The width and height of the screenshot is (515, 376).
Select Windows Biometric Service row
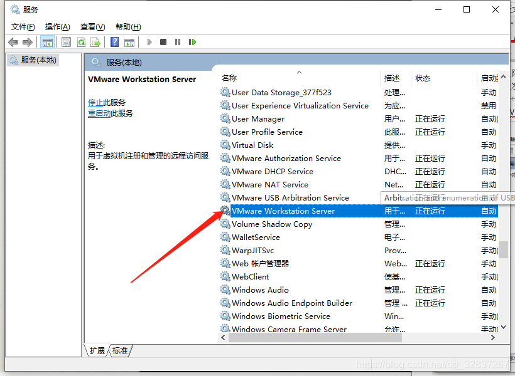pyautogui.click(x=358, y=316)
